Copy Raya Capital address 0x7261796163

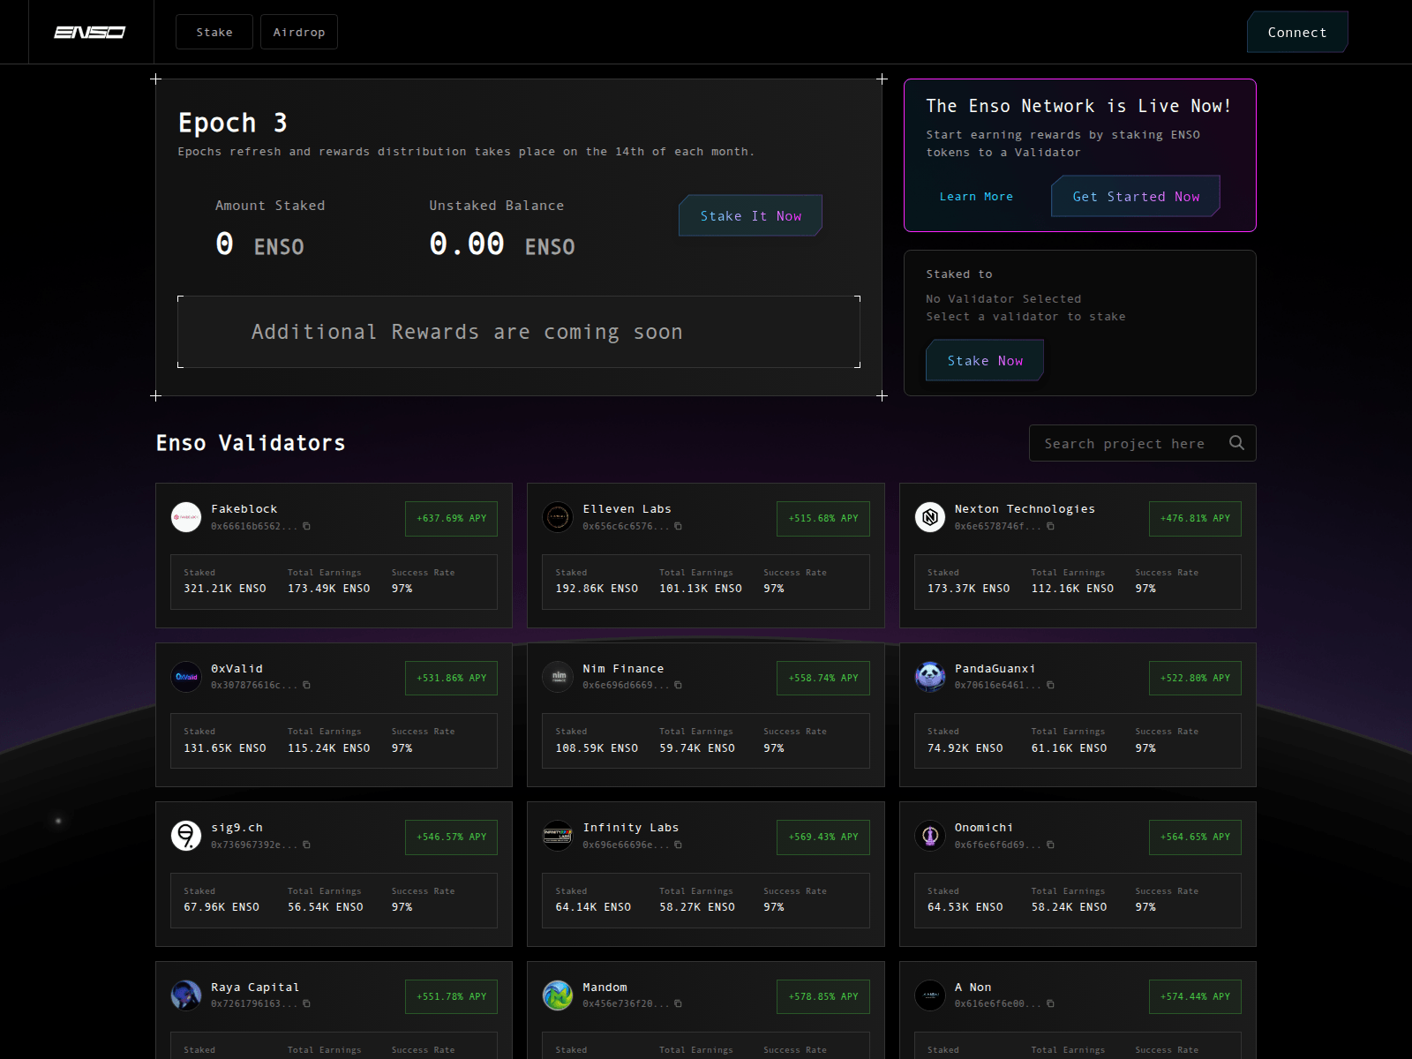306,1003
